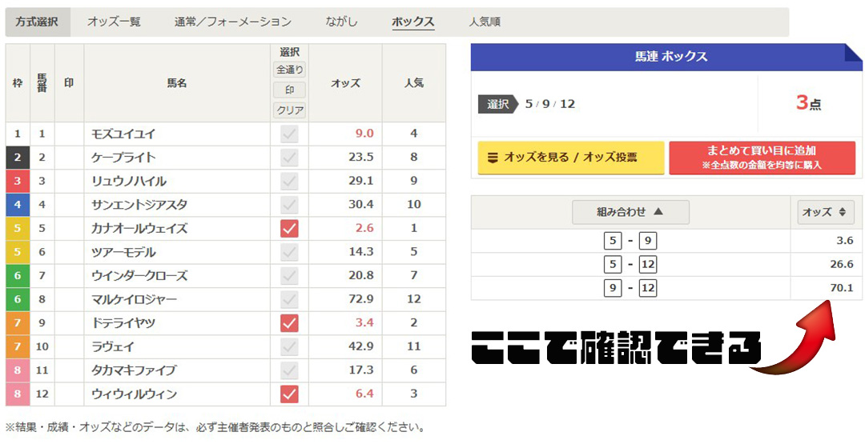Tick the checkbox for ツアーモデル
The image size is (865, 444).
(289, 252)
